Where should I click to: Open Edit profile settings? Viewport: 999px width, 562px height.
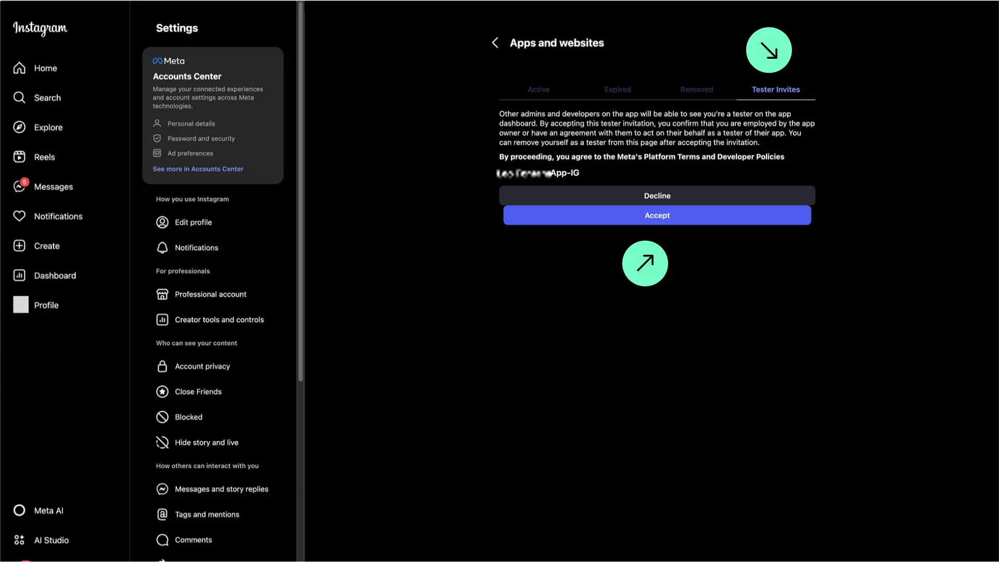(184, 223)
